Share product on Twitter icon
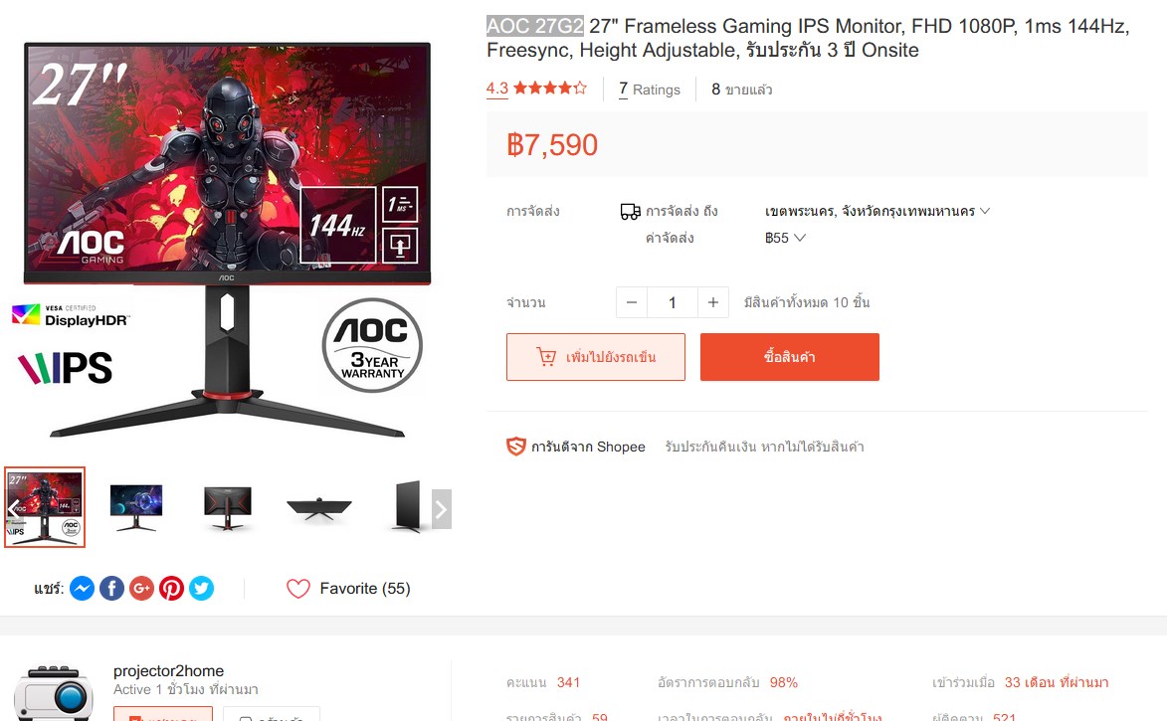 (x=201, y=589)
